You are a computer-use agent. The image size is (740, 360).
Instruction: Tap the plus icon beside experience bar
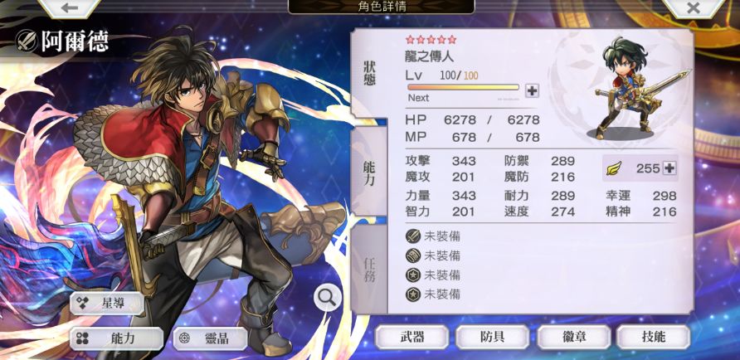532,91
